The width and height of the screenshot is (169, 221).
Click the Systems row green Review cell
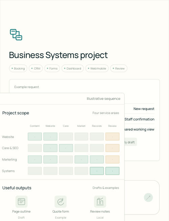(x=112, y=171)
